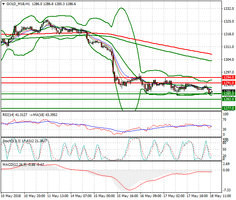The image size is (236, 200).
Task: Click the Stochastic scale value 20
Action: [x=224, y=156]
